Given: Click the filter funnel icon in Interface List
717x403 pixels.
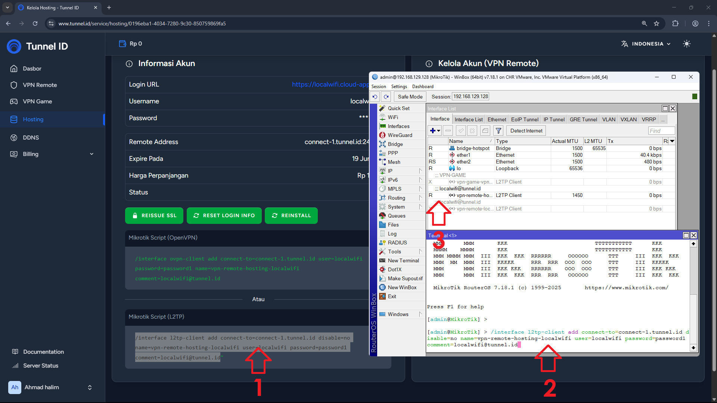Looking at the screenshot, I should pyautogui.click(x=498, y=131).
